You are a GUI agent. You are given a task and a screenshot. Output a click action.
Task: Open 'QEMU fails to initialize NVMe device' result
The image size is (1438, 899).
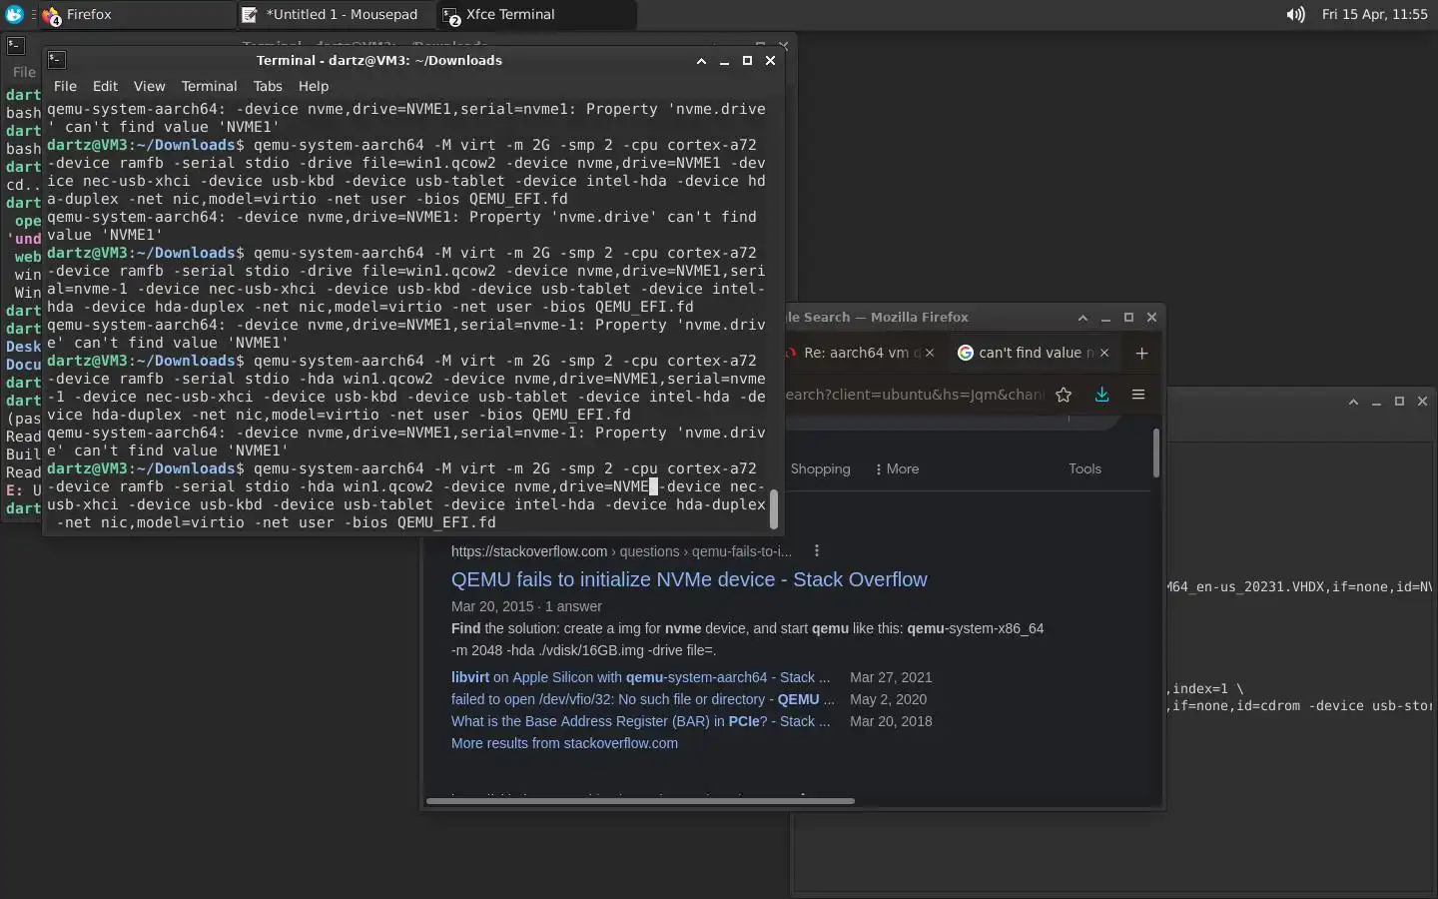pos(689,579)
